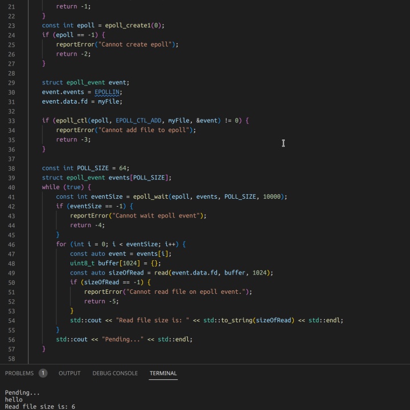Click struct epoll_event events array on line 39
The height and width of the screenshot is (410, 410).
(x=106, y=178)
